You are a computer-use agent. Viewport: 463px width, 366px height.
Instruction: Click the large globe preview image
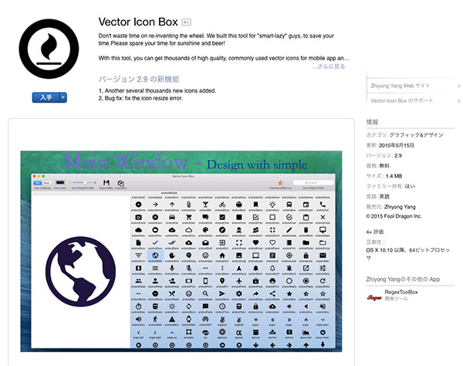pyautogui.click(x=80, y=272)
